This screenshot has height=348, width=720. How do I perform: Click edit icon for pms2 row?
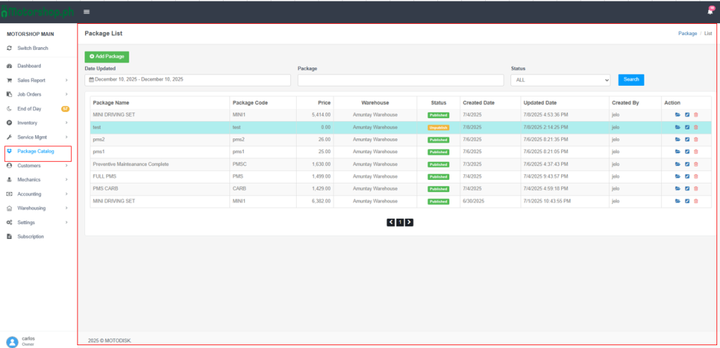click(687, 140)
